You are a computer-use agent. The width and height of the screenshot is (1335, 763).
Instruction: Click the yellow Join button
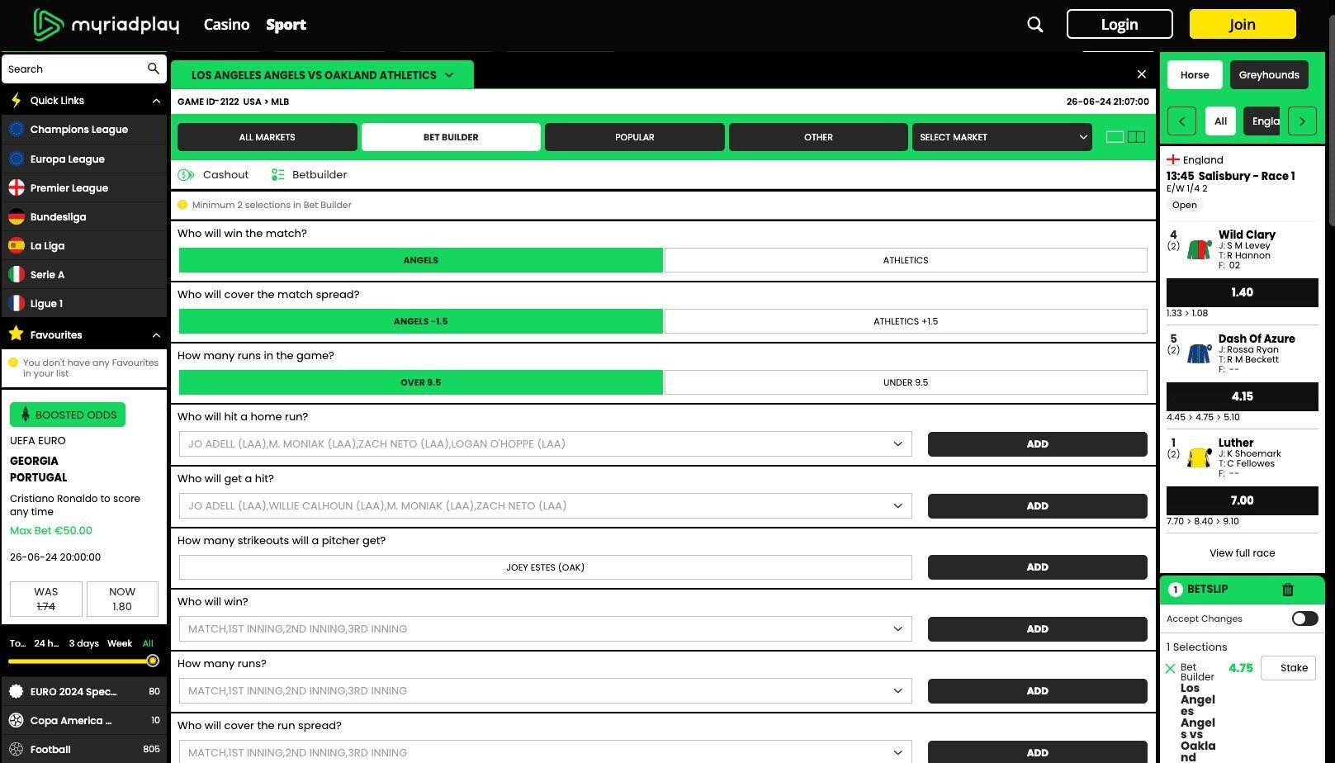[x=1243, y=24]
